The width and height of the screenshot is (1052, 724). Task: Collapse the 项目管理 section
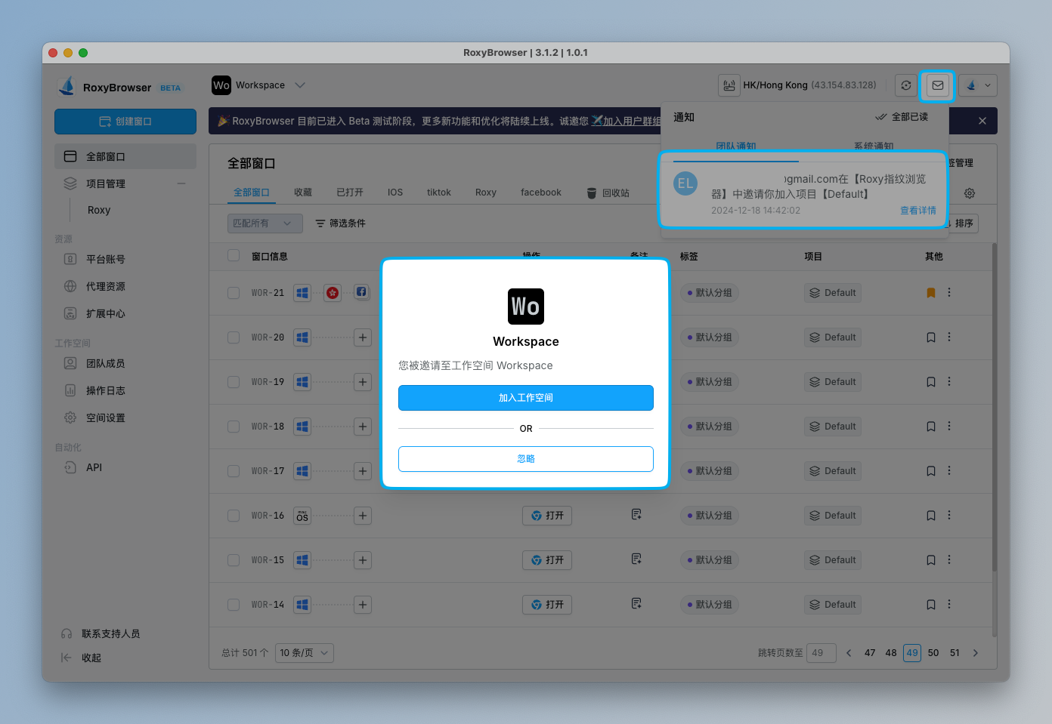[x=181, y=183]
